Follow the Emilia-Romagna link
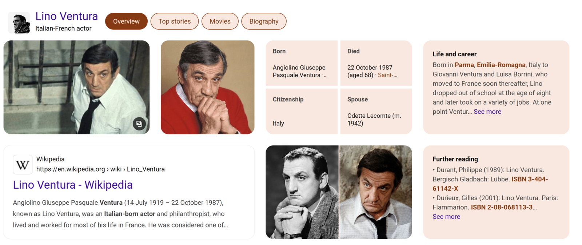Viewport: 582px width, 245px height. 501,65
